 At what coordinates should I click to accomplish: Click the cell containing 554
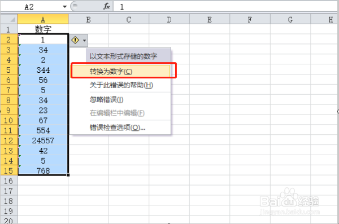pyautogui.click(x=43, y=130)
